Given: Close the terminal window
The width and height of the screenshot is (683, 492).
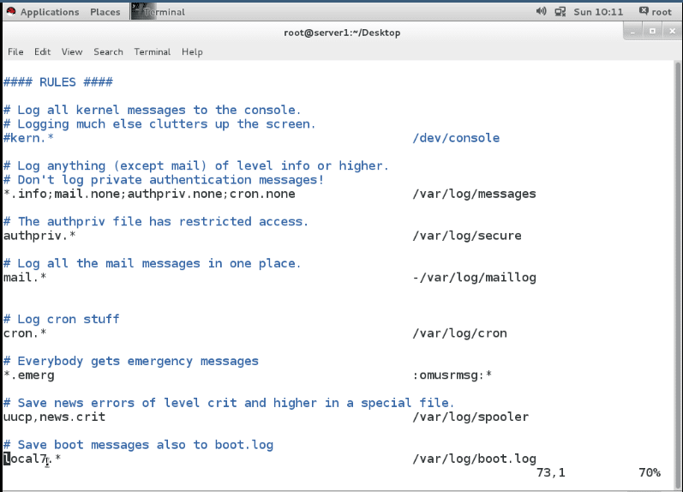Looking at the screenshot, I should pyautogui.click(x=672, y=32).
